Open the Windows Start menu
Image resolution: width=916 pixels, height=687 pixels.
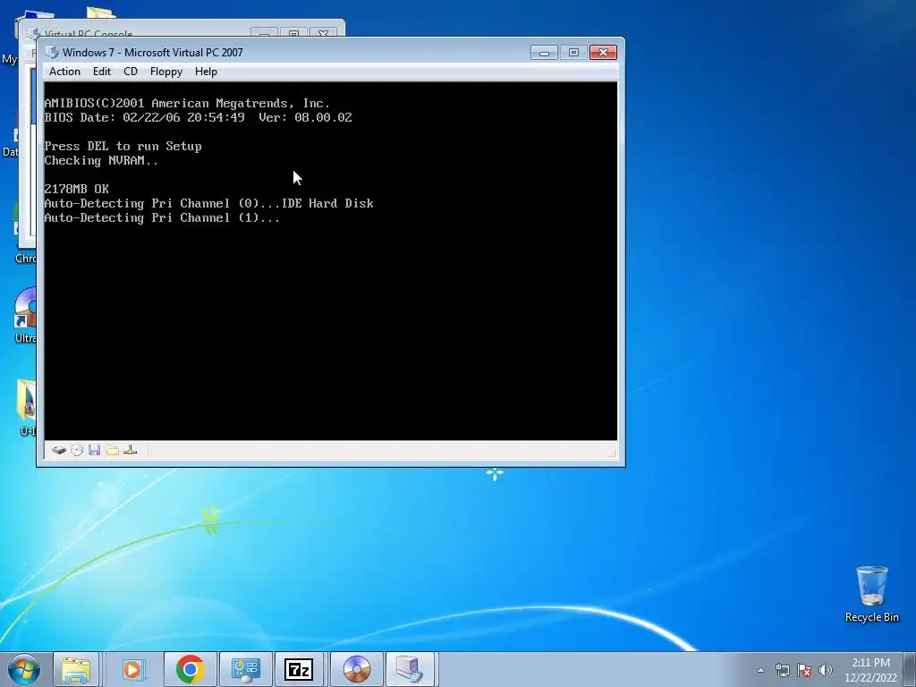coord(24,669)
